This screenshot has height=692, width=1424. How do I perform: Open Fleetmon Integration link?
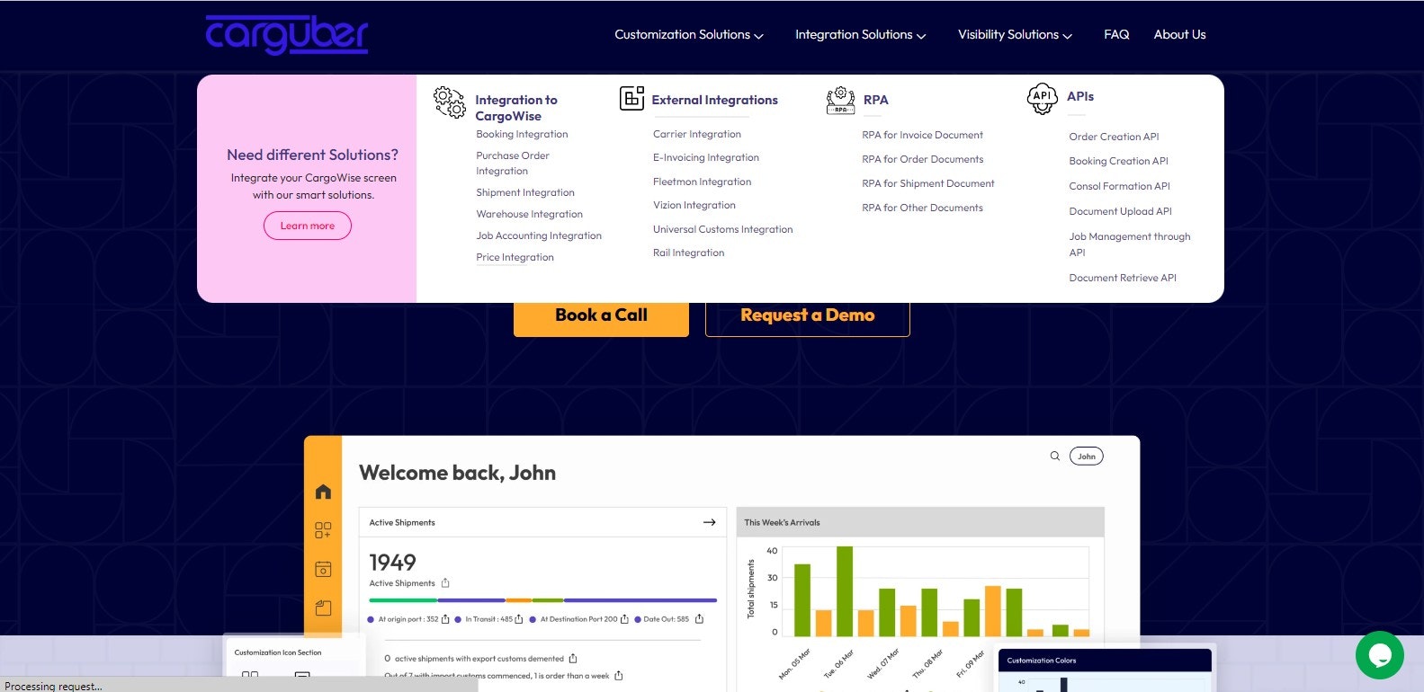tap(702, 182)
